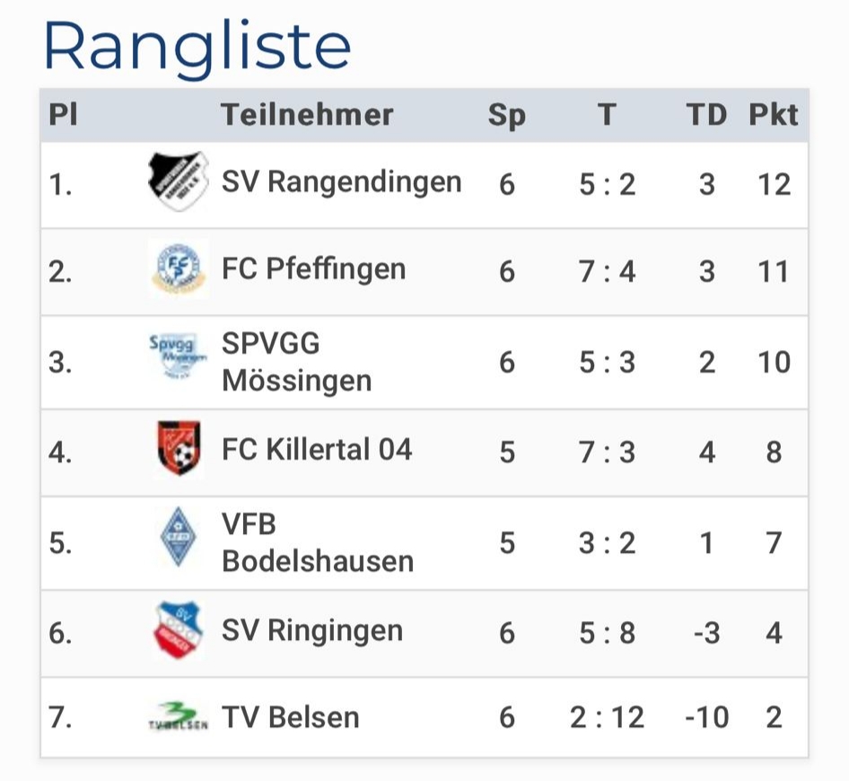The image size is (849, 781).
Task: Click the SV Rangendingen club logo
Action: (x=179, y=181)
